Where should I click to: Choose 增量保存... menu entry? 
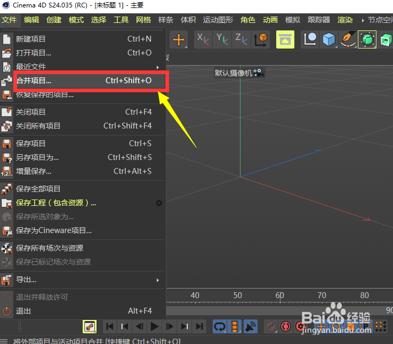tap(83, 171)
